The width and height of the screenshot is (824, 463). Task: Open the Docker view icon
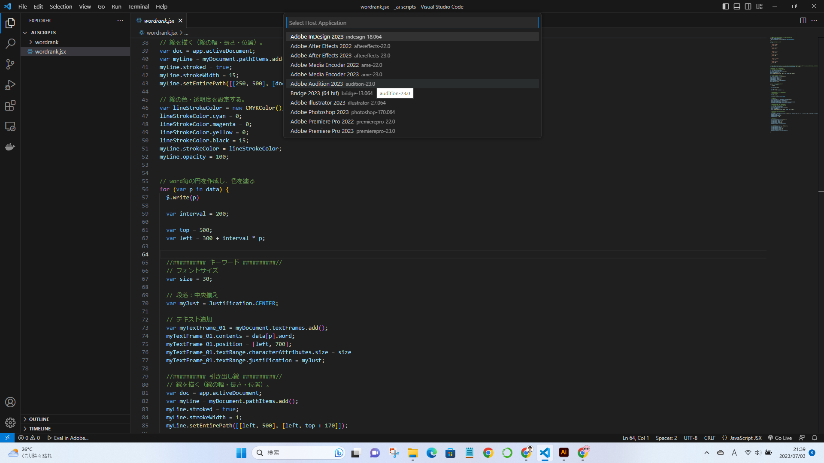pos(10,147)
